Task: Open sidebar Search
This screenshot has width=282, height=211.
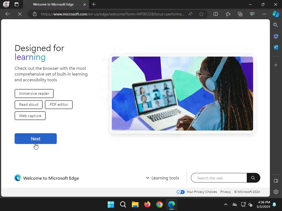Action: (276, 25)
